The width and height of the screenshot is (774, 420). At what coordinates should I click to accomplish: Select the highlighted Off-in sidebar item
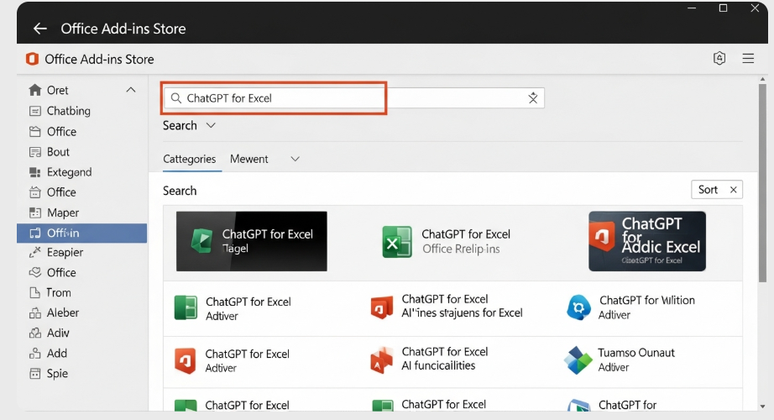point(82,233)
